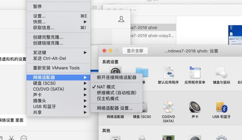Expand the 发送键 submenu

(58, 52)
